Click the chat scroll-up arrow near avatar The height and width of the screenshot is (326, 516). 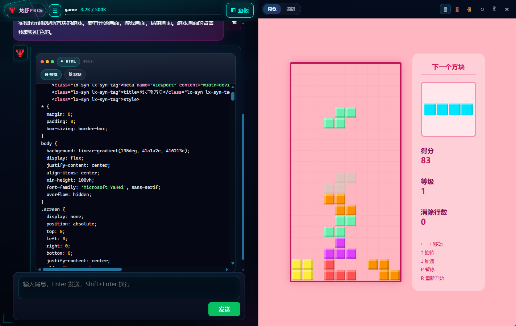[243, 23]
